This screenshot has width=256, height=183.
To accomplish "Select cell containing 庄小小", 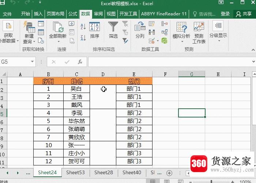I will point(76,153).
